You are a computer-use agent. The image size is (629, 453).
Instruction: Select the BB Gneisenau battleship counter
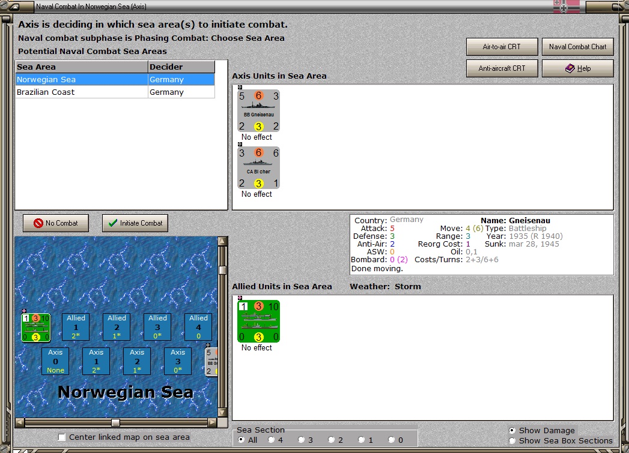tap(259, 110)
